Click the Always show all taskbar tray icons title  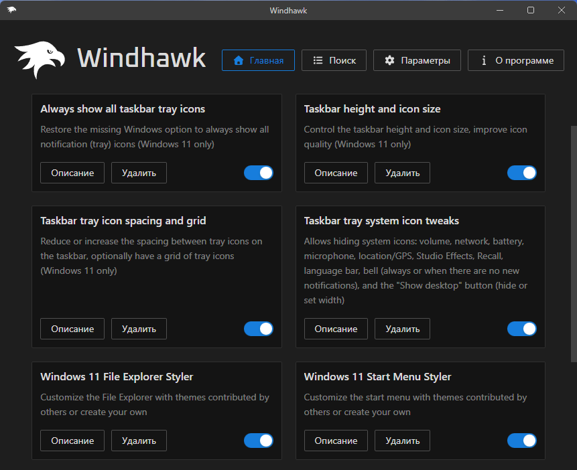(123, 109)
